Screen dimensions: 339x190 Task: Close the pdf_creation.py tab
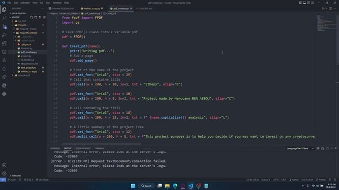coord(131,8)
